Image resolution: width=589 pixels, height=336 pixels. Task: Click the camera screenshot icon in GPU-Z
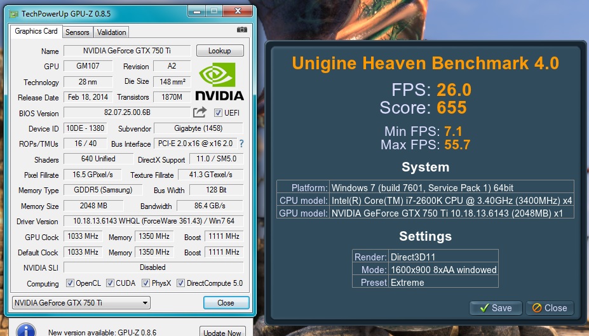[x=242, y=30]
